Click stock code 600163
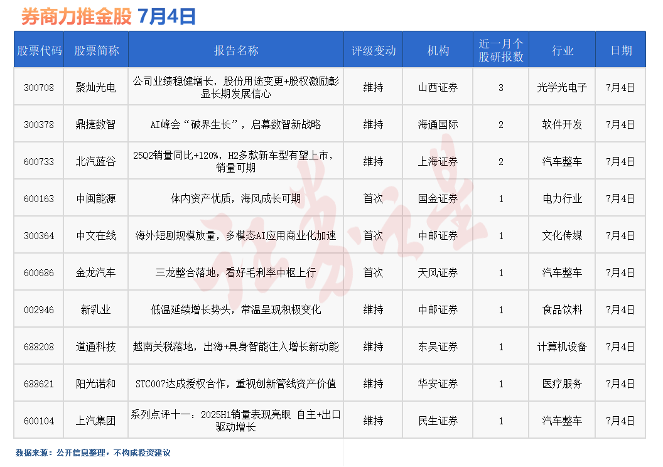The height and width of the screenshot is (467, 663). coord(39,198)
